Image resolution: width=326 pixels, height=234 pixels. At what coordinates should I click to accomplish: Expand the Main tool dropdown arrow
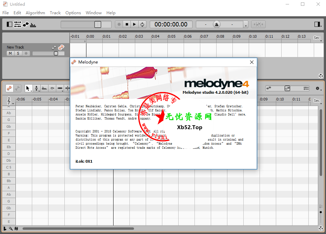(32, 91)
